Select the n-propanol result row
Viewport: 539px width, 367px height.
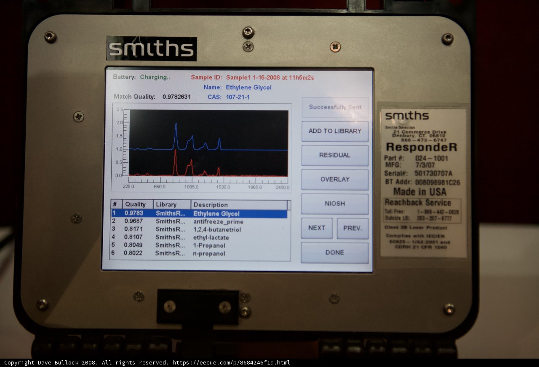click(x=199, y=253)
